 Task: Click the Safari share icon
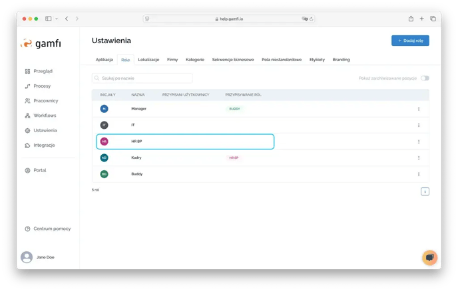coord(411,19)
